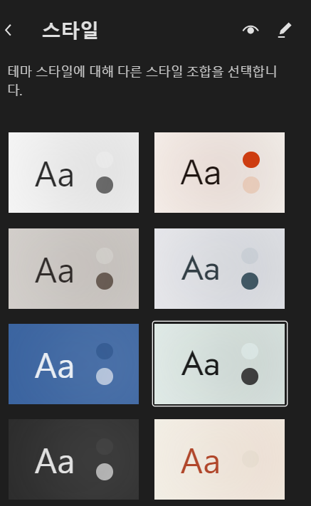This screenshot has height=506, width=311.
Task: Pick the lavender gray style with teal text
Action: coord(219,268)
